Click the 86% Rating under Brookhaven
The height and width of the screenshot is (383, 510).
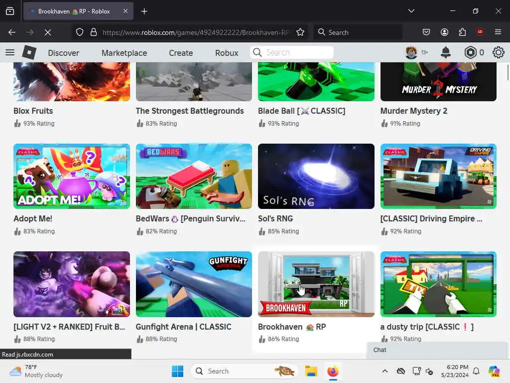click(279, 339)
